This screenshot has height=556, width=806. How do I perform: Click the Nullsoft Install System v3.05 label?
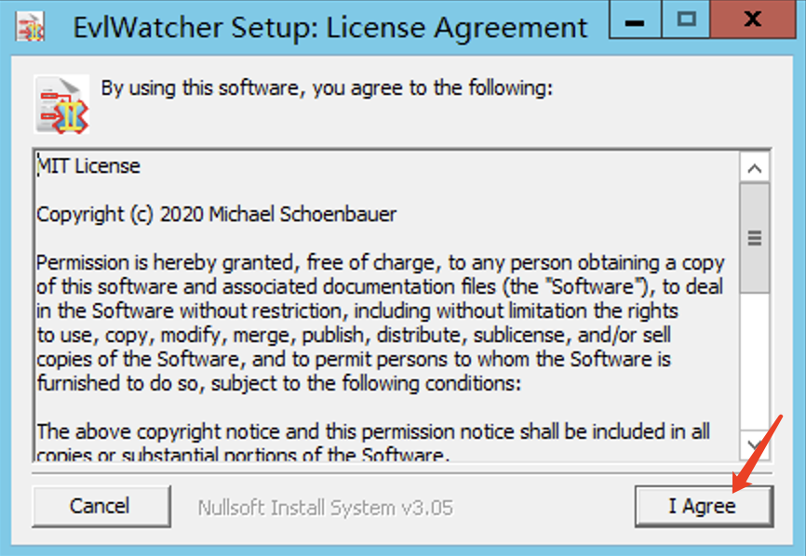coord(326,508)
